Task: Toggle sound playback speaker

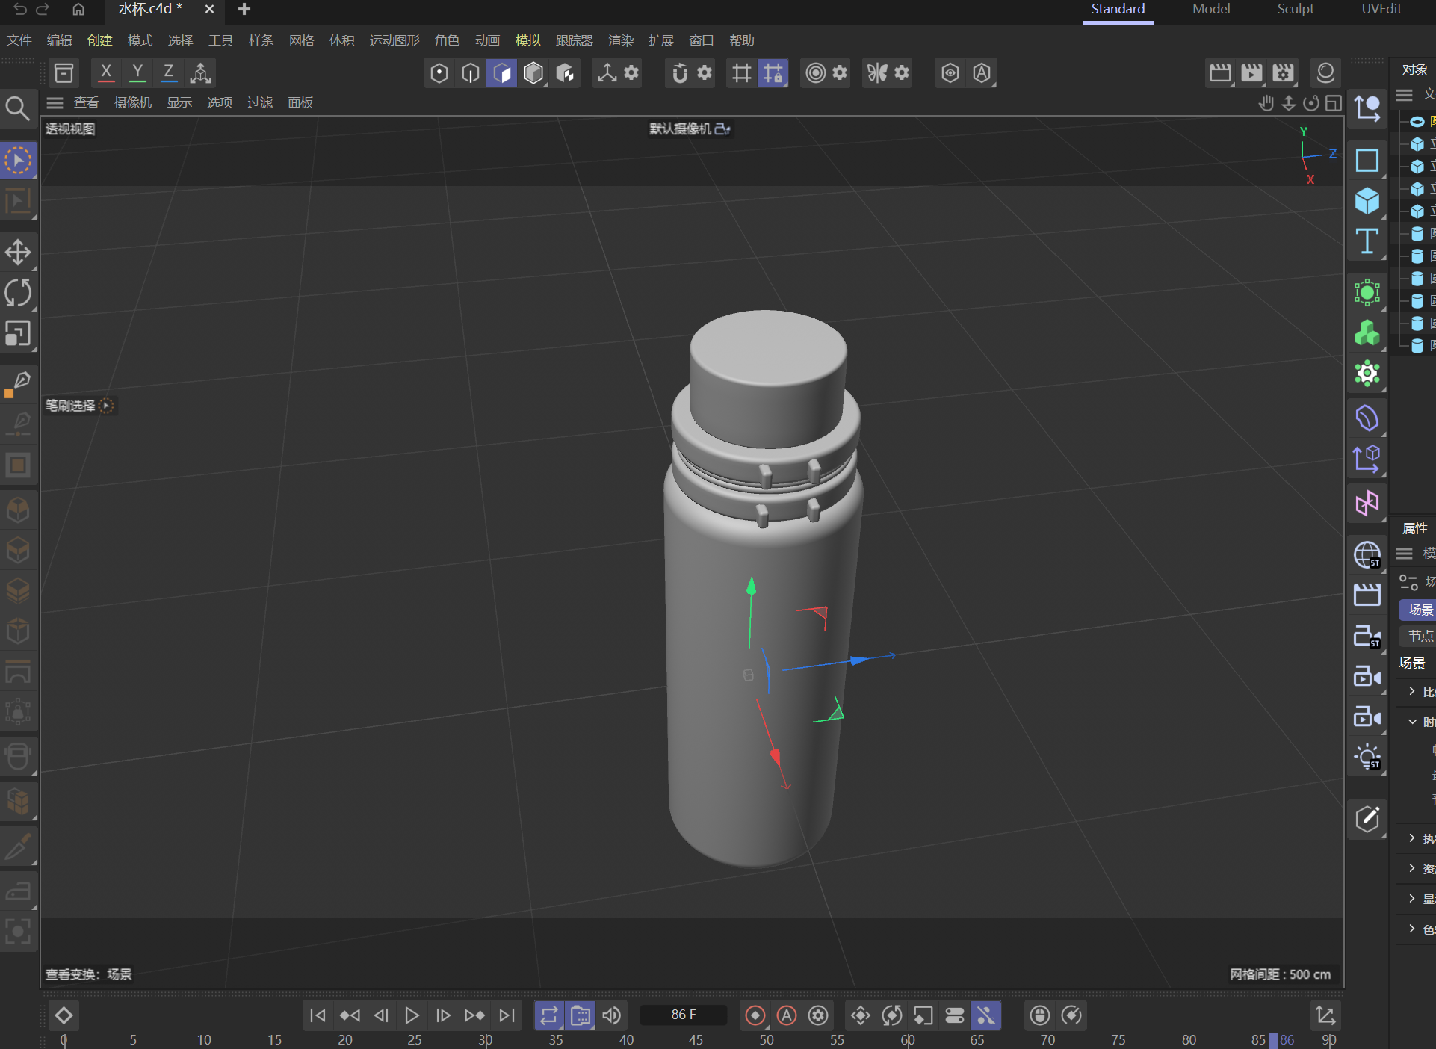Action: pyautogui.click(x=612, y=1015)
